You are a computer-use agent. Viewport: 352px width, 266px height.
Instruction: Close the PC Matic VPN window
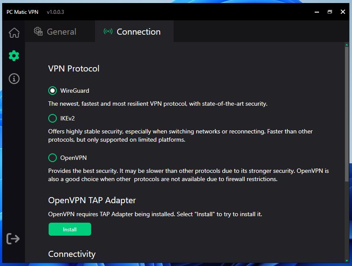tap(343, 12)
